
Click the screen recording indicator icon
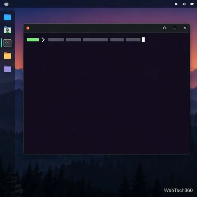click(x=176, y=4)
